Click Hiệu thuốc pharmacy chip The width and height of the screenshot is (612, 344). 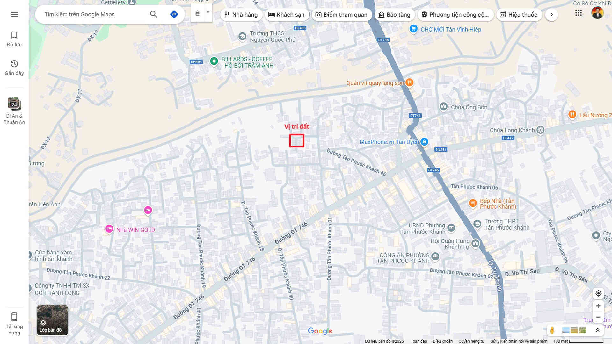tap(519, 15)
